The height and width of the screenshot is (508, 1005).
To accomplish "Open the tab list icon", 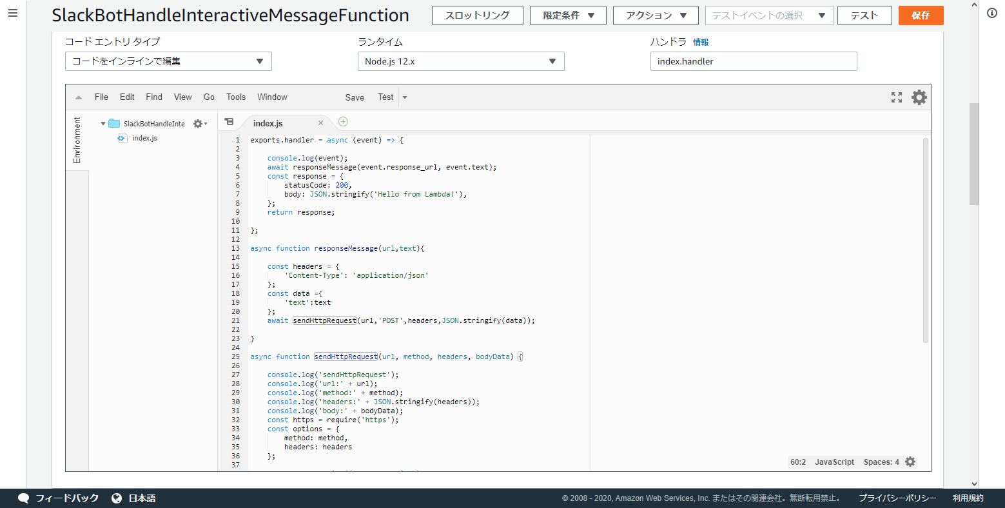I will point(229,121).
